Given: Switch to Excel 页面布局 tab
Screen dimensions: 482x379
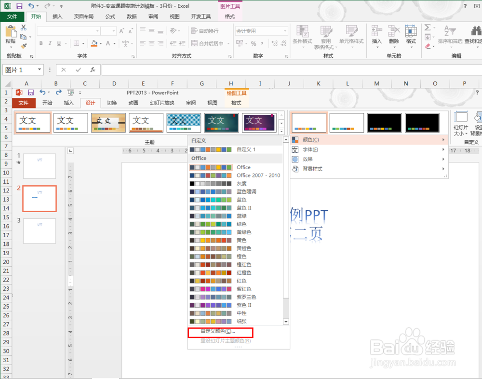Looking at the screenshot, I should pos(83,16).
